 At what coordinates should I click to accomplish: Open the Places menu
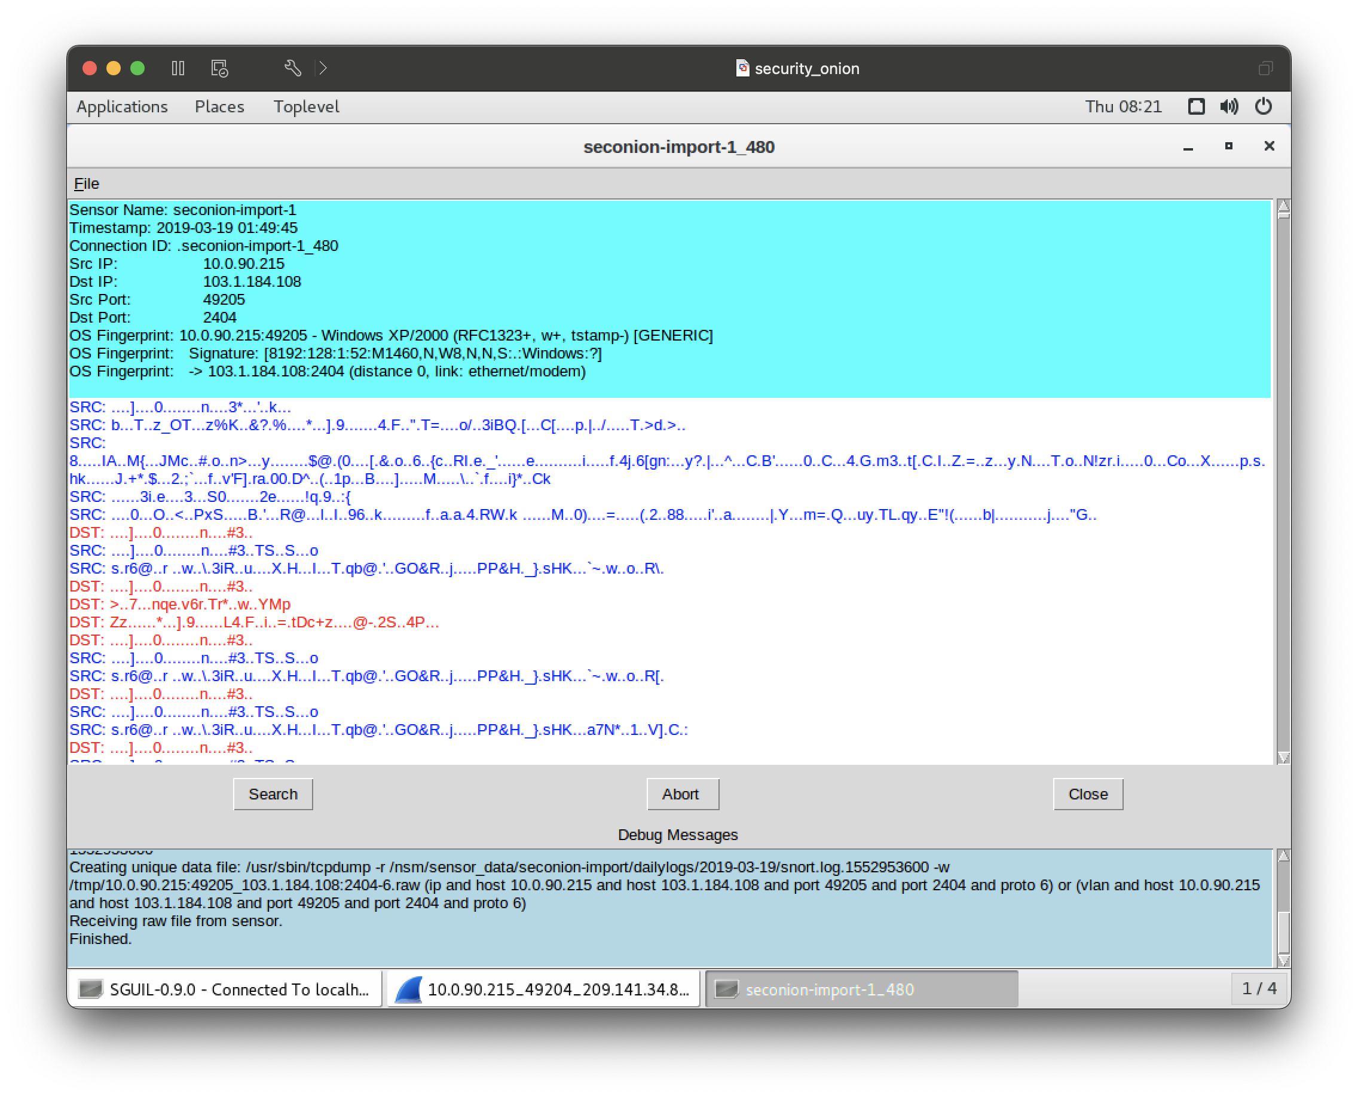tap(219, 107)
